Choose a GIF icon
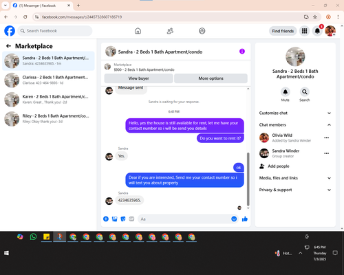The height and width of the screenshot is (275, 344). [x=131, y=219]
